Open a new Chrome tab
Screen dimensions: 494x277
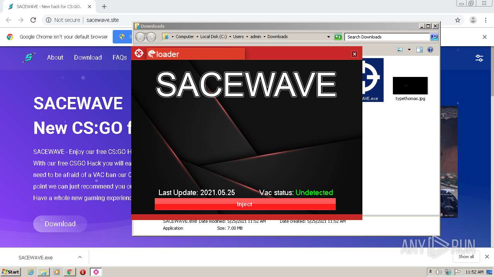(x=104, y=7)
